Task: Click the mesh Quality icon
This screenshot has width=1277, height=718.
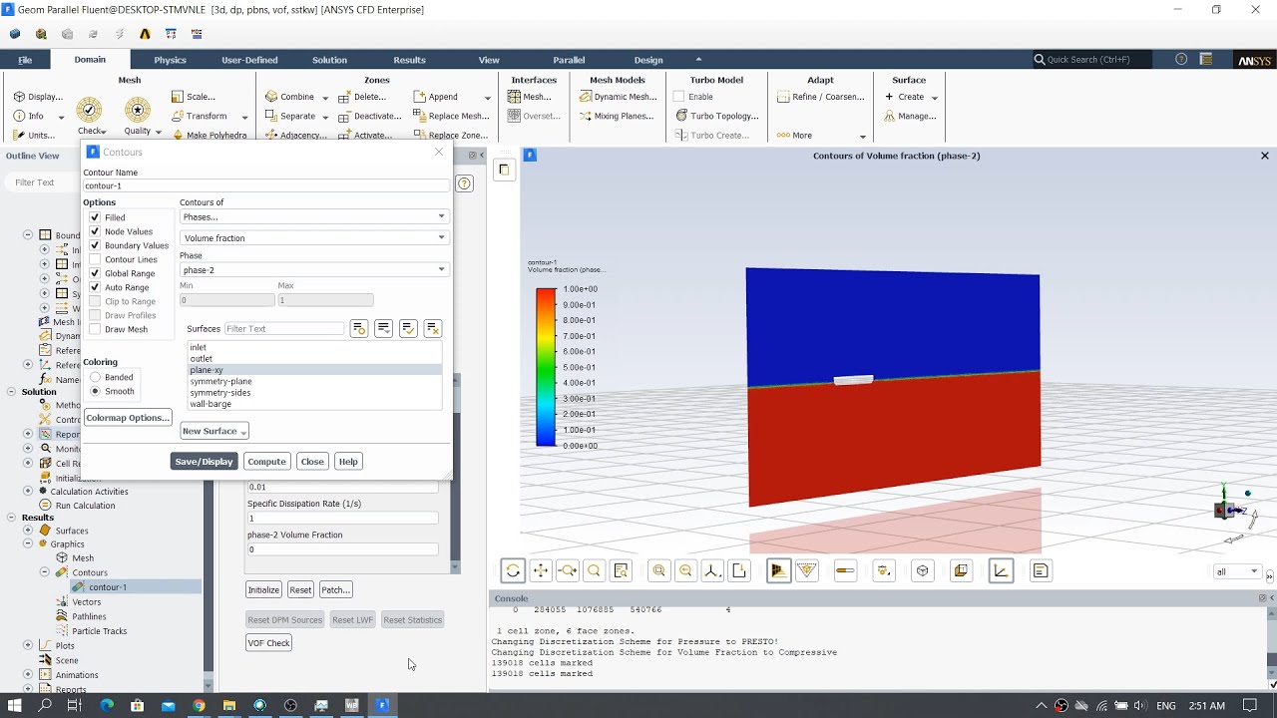Action: coord(138,110)
